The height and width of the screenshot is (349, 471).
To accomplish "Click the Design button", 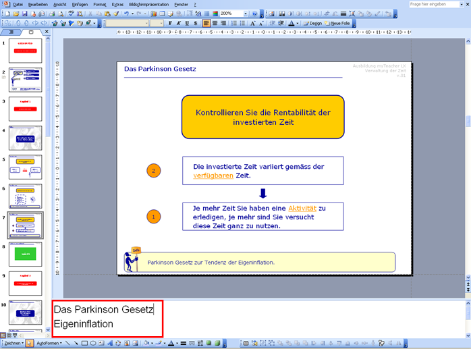I will [x=312, y=23].
